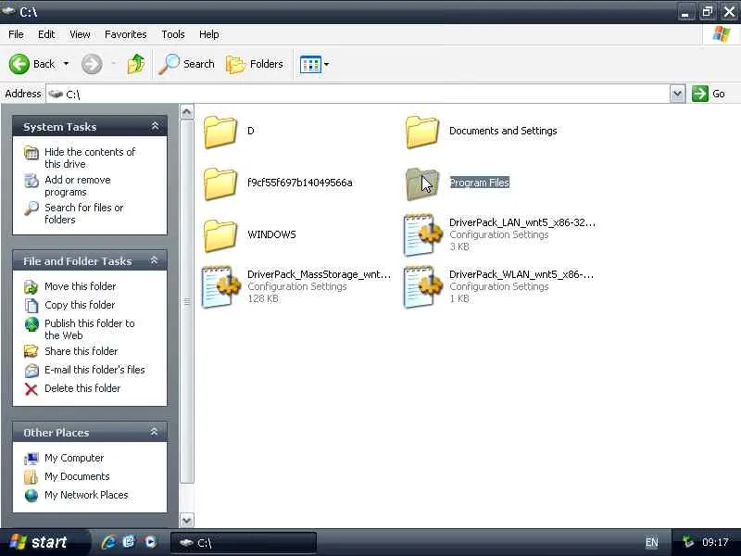Click the C:\ taskbar button
Viewport: 741px width, 556px height.
(x=244, y=542)
